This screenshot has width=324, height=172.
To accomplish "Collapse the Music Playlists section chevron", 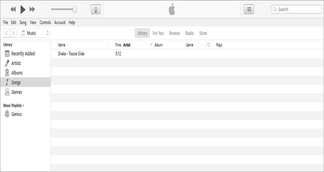I will point(23,105).
